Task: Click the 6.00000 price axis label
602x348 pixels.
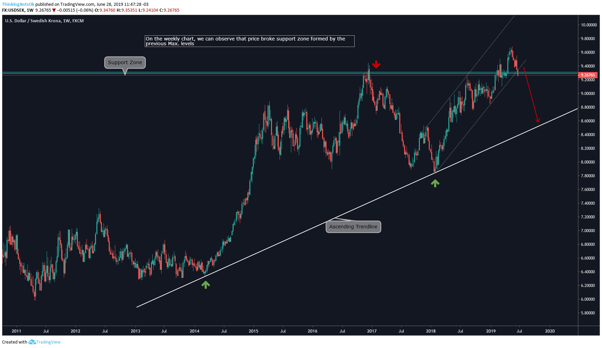Action: [x=588, y=299]
